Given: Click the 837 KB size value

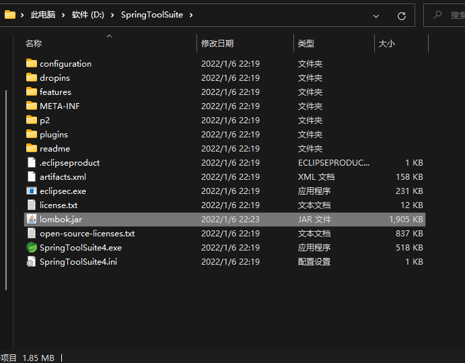Looking at the screenshot, I should (409, 234).
